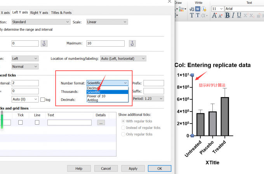This screenshot has width=264, height=174.
Task: Choose 'Power of 10' number format
Action: [97, 96]
